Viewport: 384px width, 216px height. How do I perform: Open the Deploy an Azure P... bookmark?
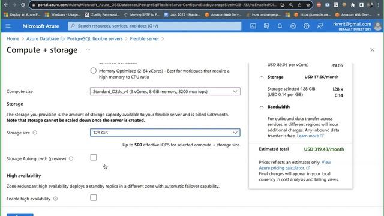[22, 14]
